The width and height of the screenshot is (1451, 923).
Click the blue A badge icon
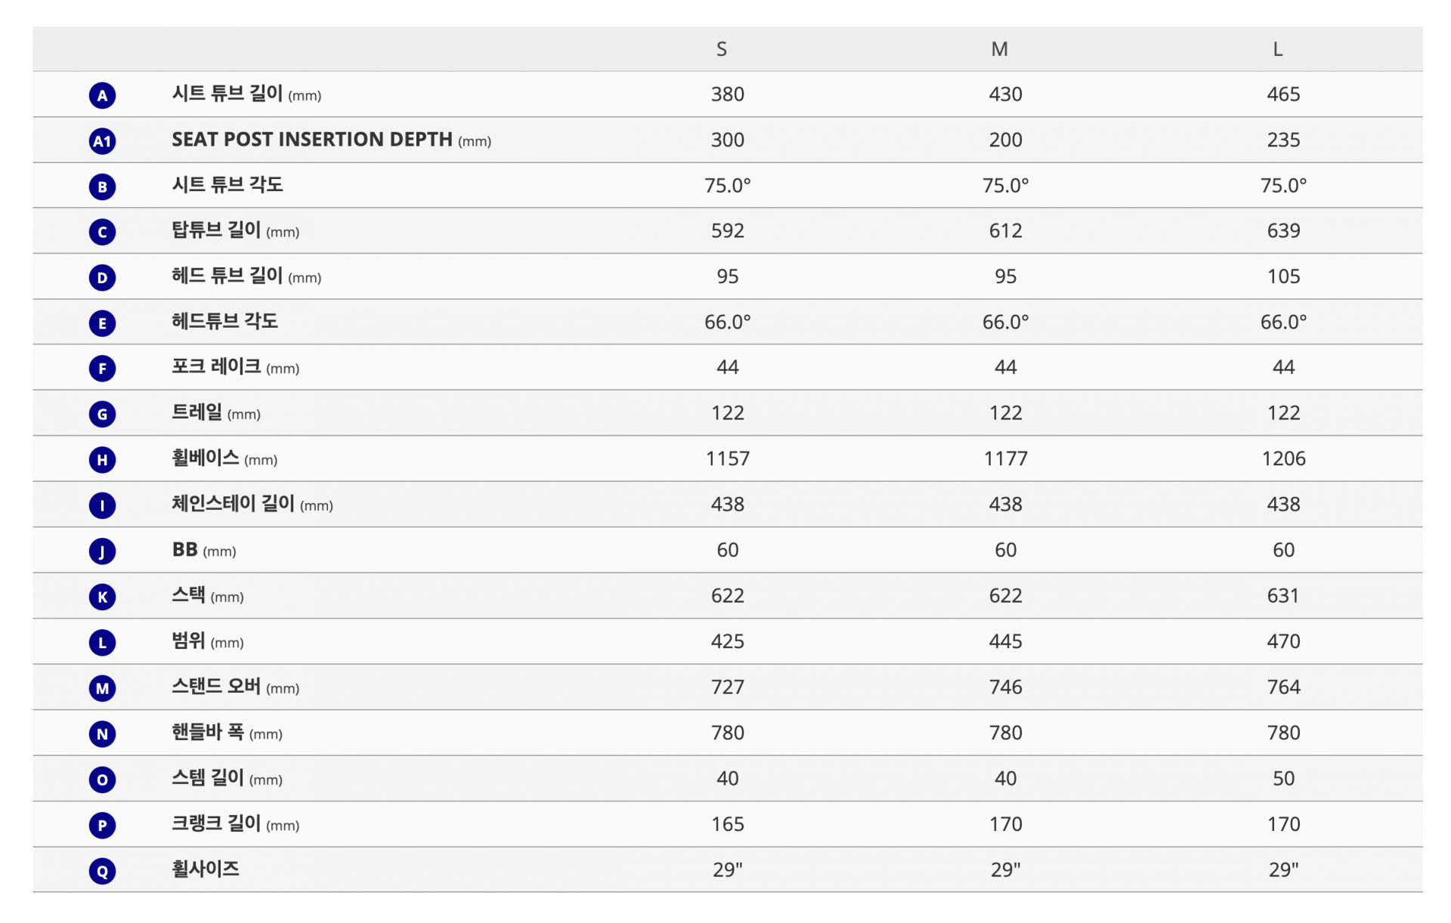tap(102, 95)
